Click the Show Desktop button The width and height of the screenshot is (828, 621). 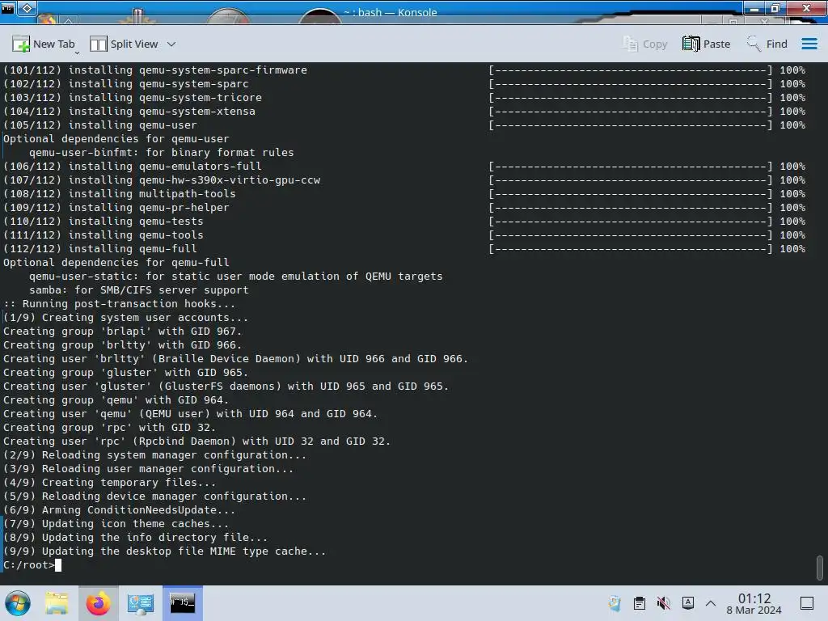pos(807,603)
